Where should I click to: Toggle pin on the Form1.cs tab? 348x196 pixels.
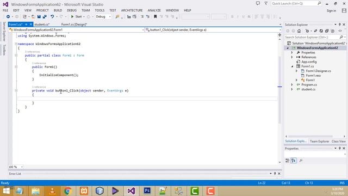26,24
